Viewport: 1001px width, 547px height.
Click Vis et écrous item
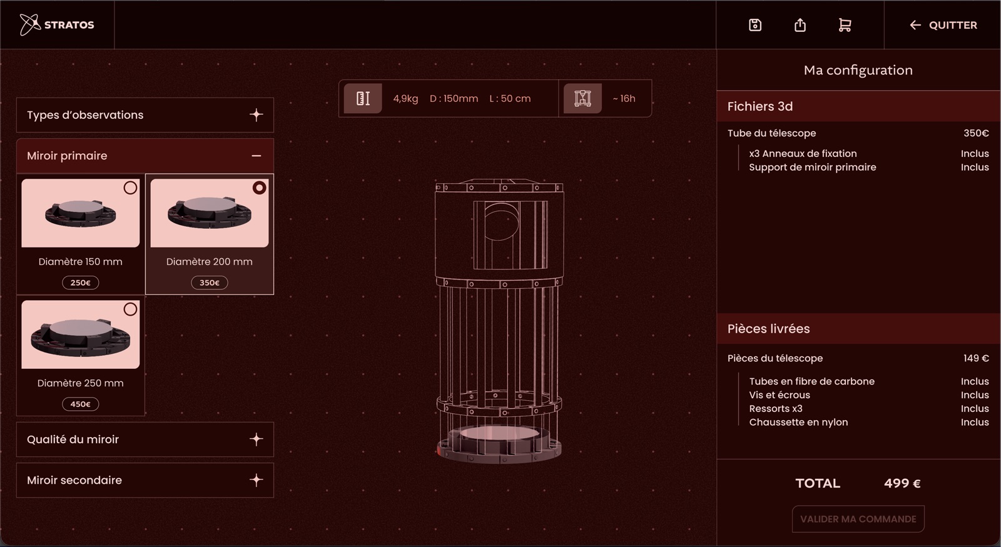[x=780, y=395]
